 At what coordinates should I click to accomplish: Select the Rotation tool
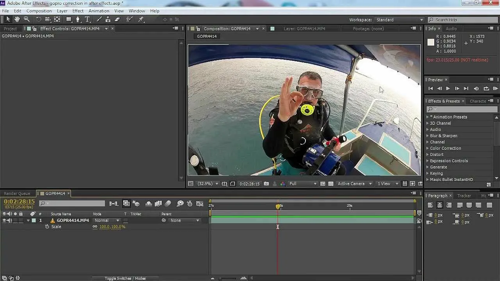tap(39, 20)
